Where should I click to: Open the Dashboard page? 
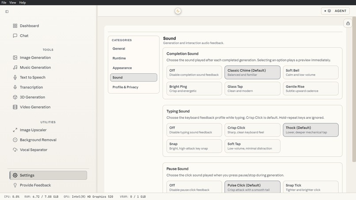48,26
